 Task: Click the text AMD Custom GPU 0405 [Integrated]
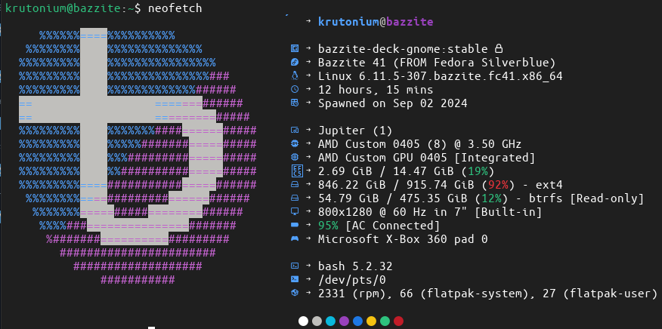(426, 157)
